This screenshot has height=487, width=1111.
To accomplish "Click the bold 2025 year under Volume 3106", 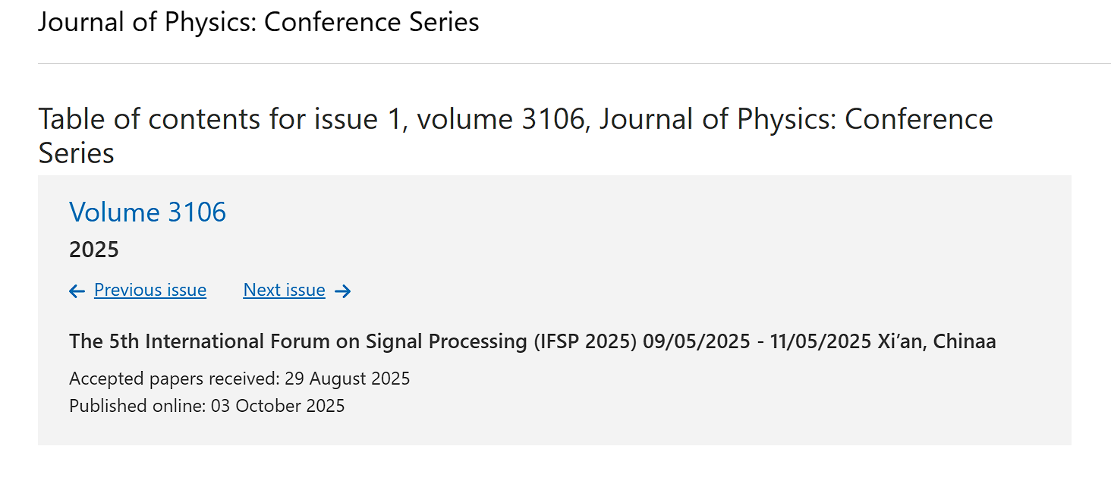I will 94,250.
